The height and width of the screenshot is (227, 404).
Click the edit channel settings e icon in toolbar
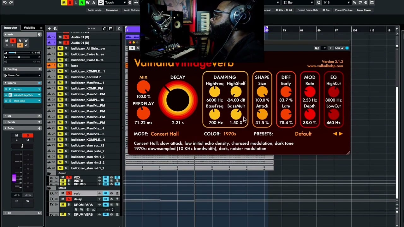coord(129,3)
